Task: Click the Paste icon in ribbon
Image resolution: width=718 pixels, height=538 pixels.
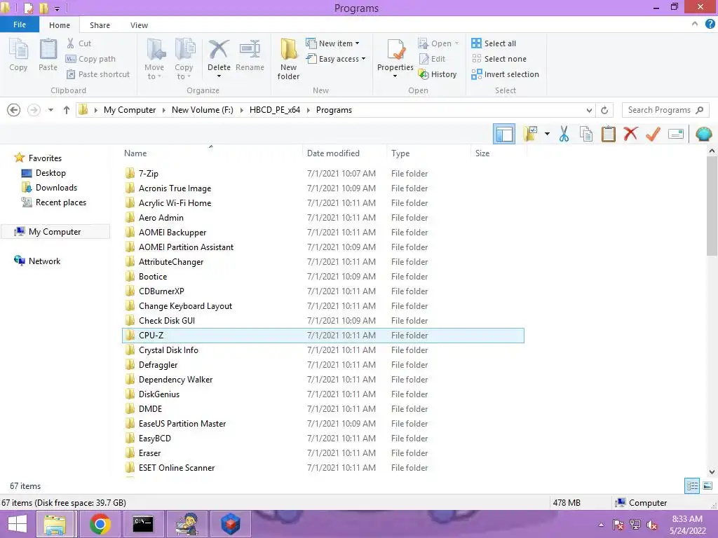Action: point(48,55)
